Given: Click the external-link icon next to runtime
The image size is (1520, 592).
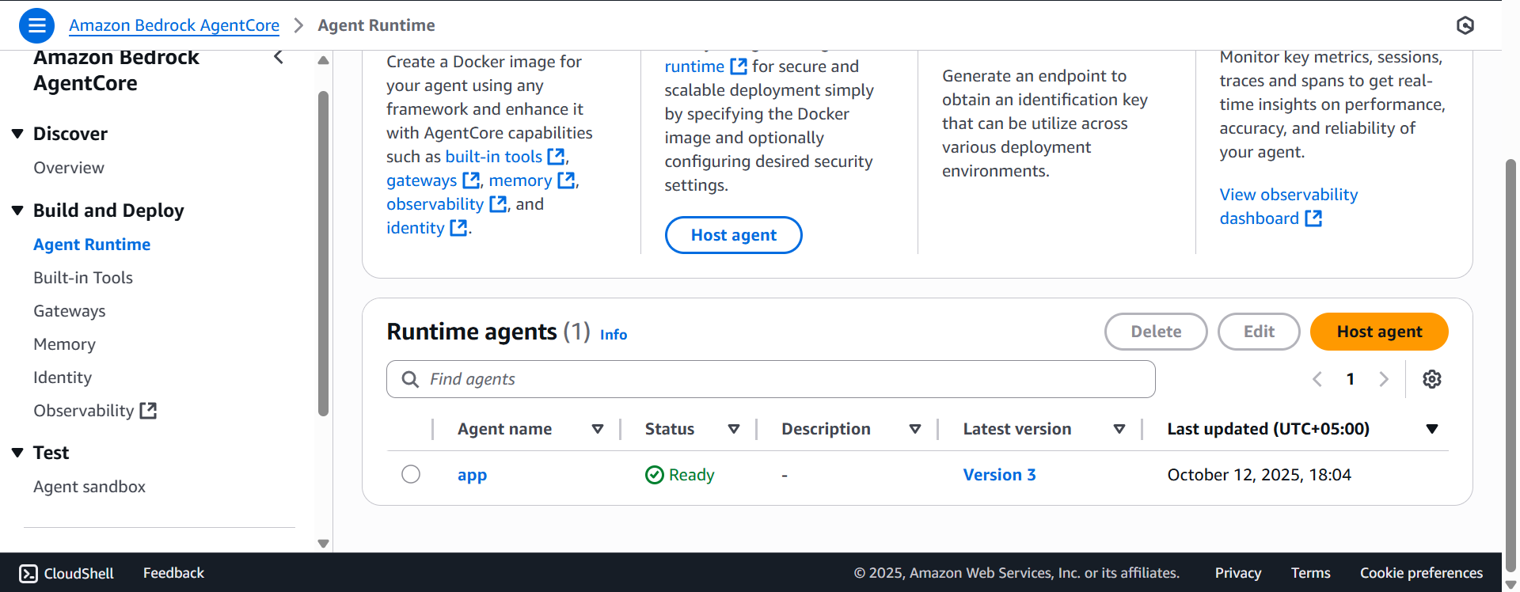Looking at the screenshot, I should 739,66.
